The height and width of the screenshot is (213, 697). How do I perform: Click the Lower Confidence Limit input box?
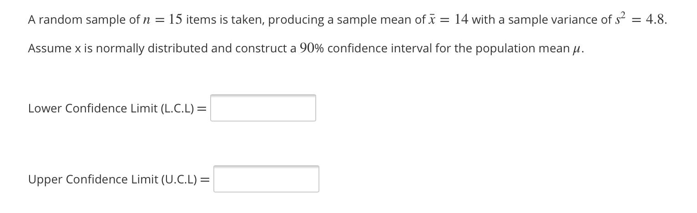(x=263, y=108)
